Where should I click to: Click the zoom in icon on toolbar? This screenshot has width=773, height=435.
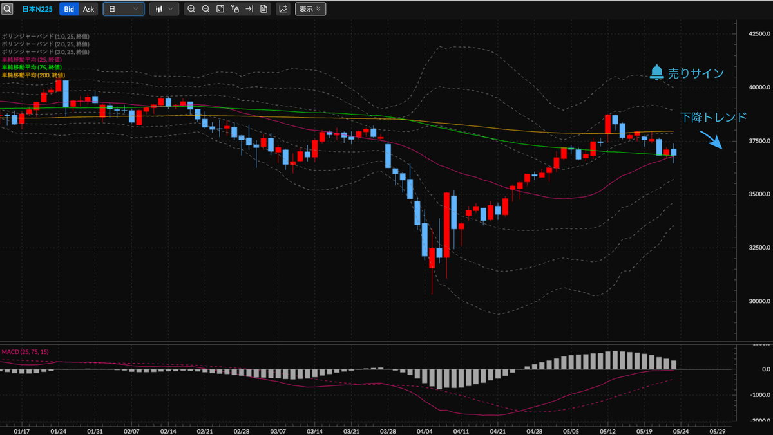pos(191,9)
